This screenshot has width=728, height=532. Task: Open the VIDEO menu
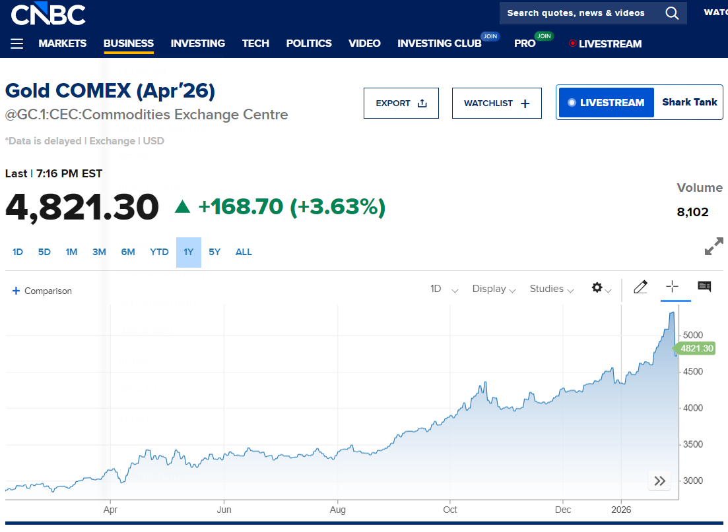(x=364, y=44)
